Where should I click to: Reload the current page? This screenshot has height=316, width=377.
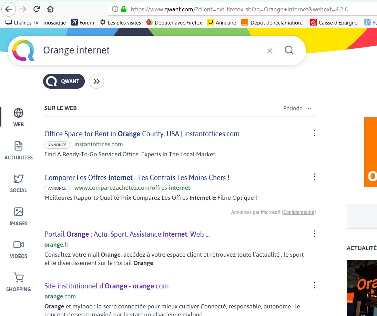[37, 9]
